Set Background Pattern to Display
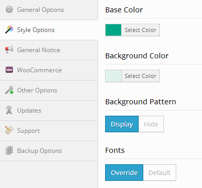 click(122, 124)
